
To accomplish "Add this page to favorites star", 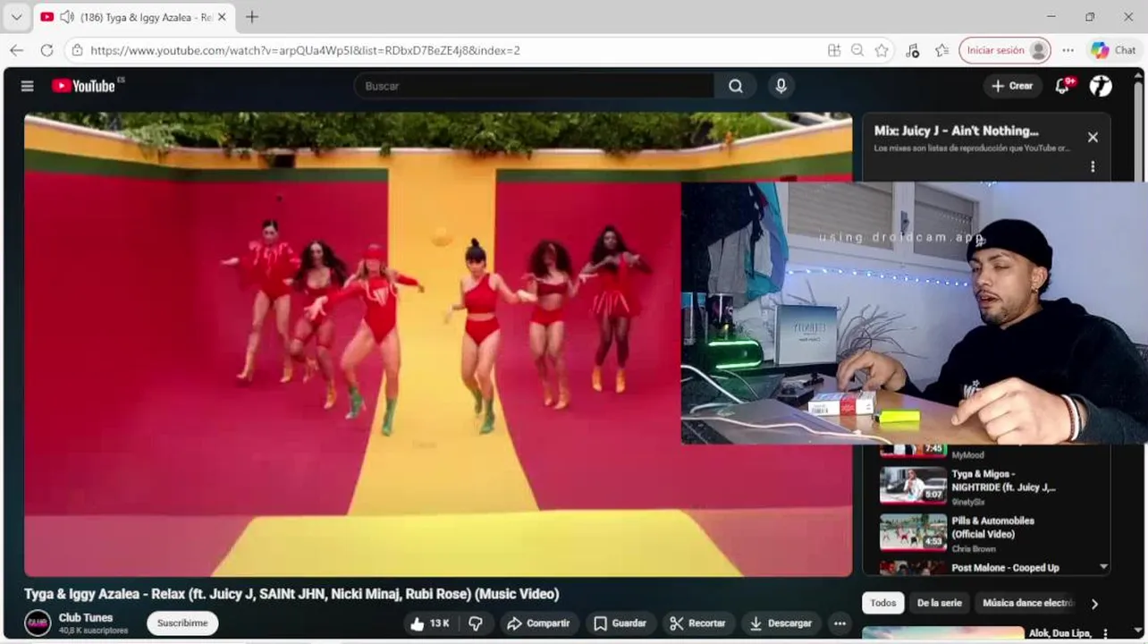I will point(882,50).
